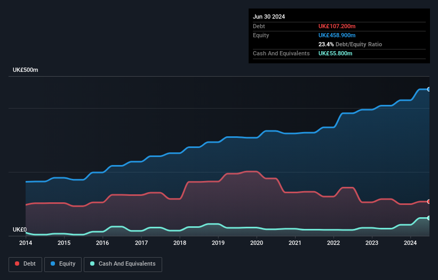
Task: Click the UK£0 y-axis label
Action: point(20,229)
